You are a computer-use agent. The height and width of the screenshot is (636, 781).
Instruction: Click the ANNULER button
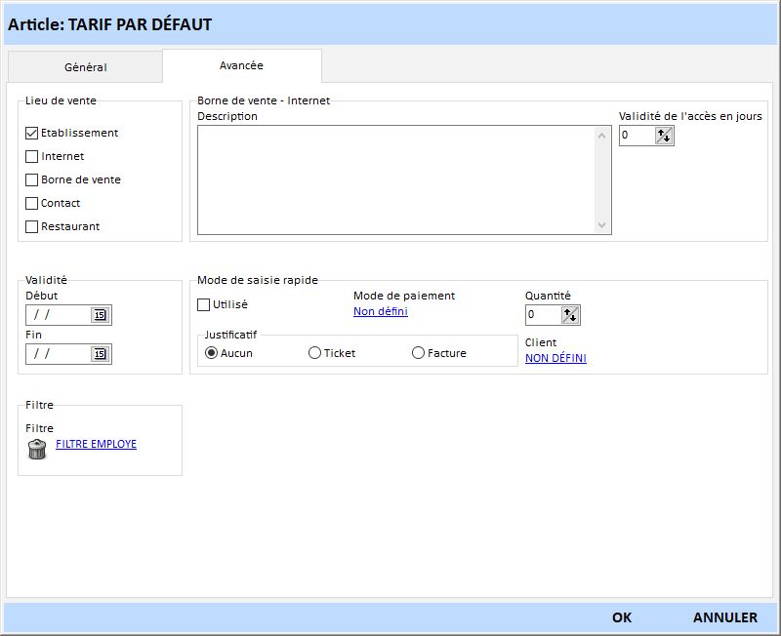pos(724,617)
